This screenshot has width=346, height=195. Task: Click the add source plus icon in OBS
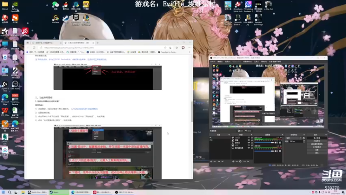pos(233,161)
